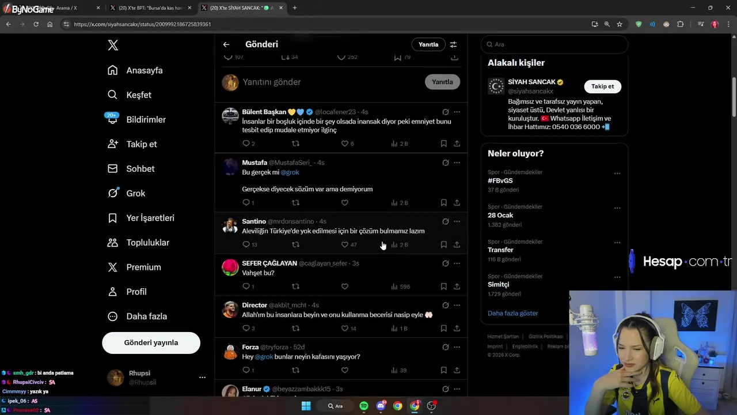Open Spotify from the taskbar

[364, 406]
